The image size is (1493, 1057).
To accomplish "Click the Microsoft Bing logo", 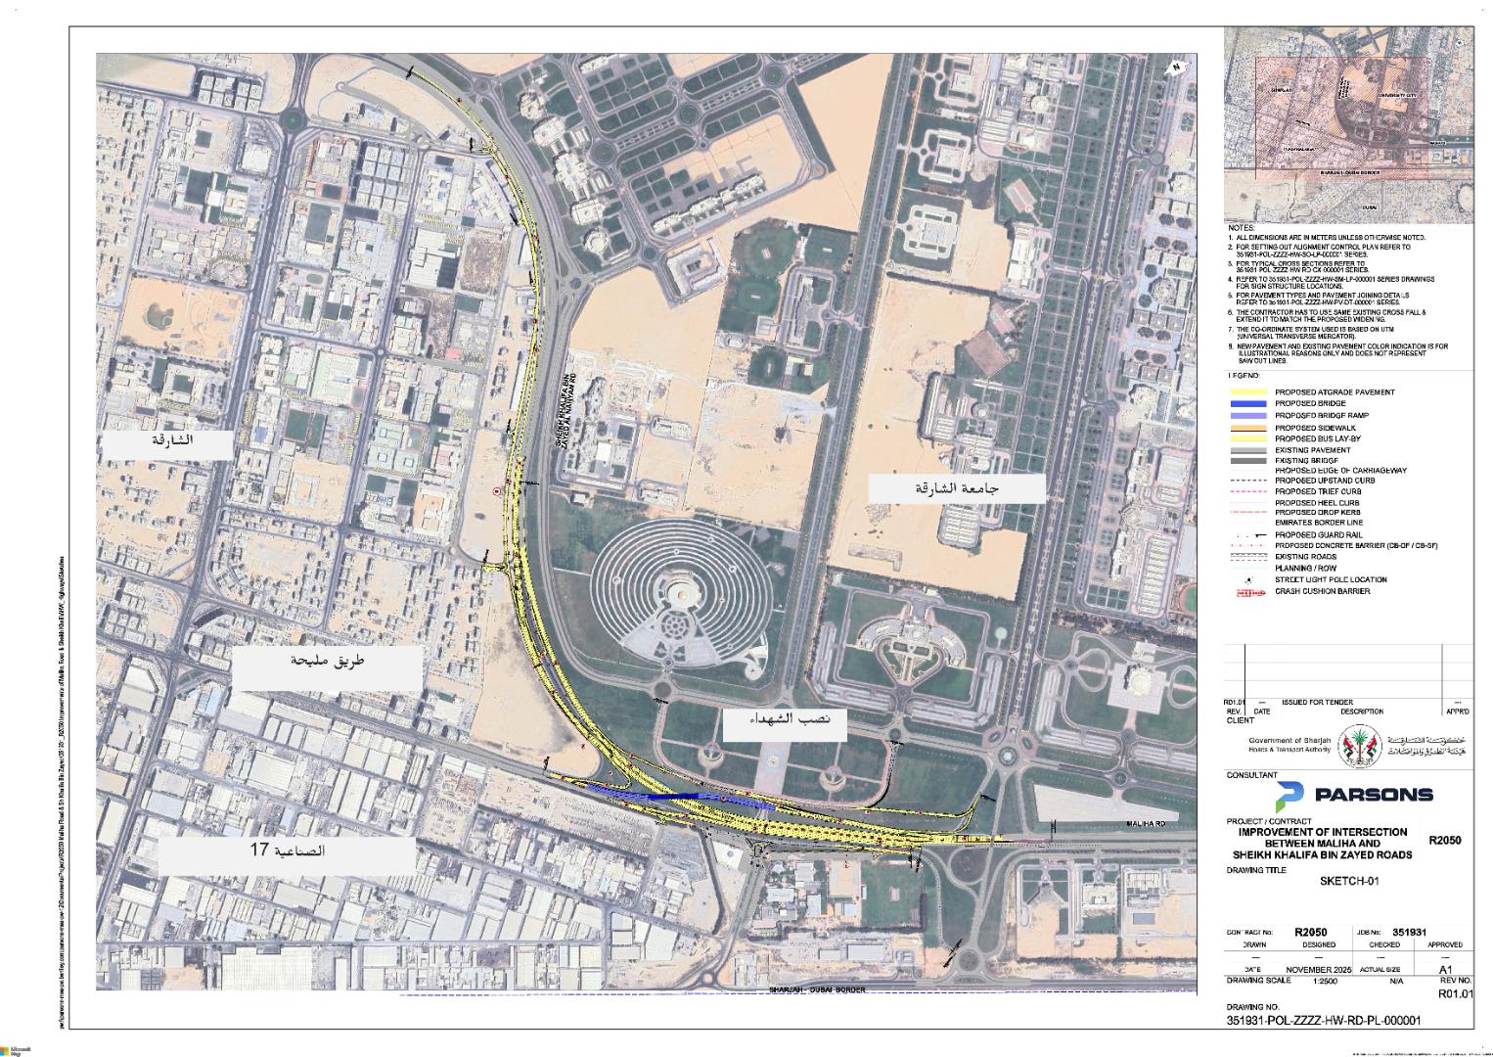I will (15, 1049).
